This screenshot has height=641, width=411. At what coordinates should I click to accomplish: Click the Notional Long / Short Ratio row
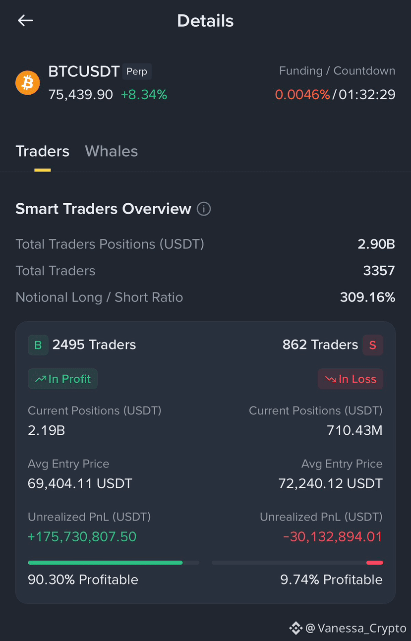(x=205, y=297)
